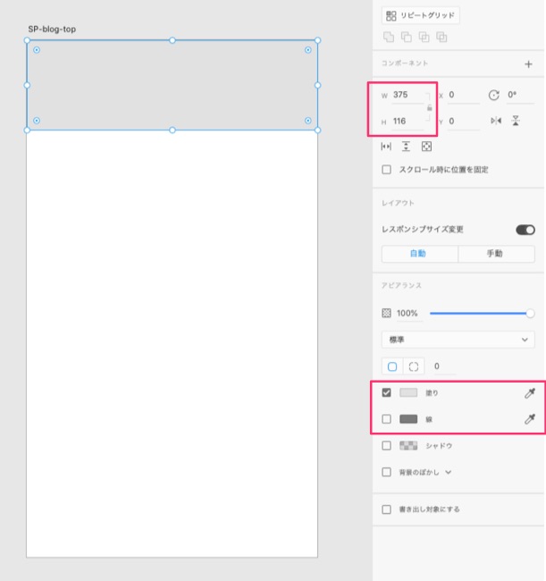Enable the シャドウ (shadow) checkbox
Viewport: 546px width, 581px height.
pyautogui.click(x=387, y=445)
